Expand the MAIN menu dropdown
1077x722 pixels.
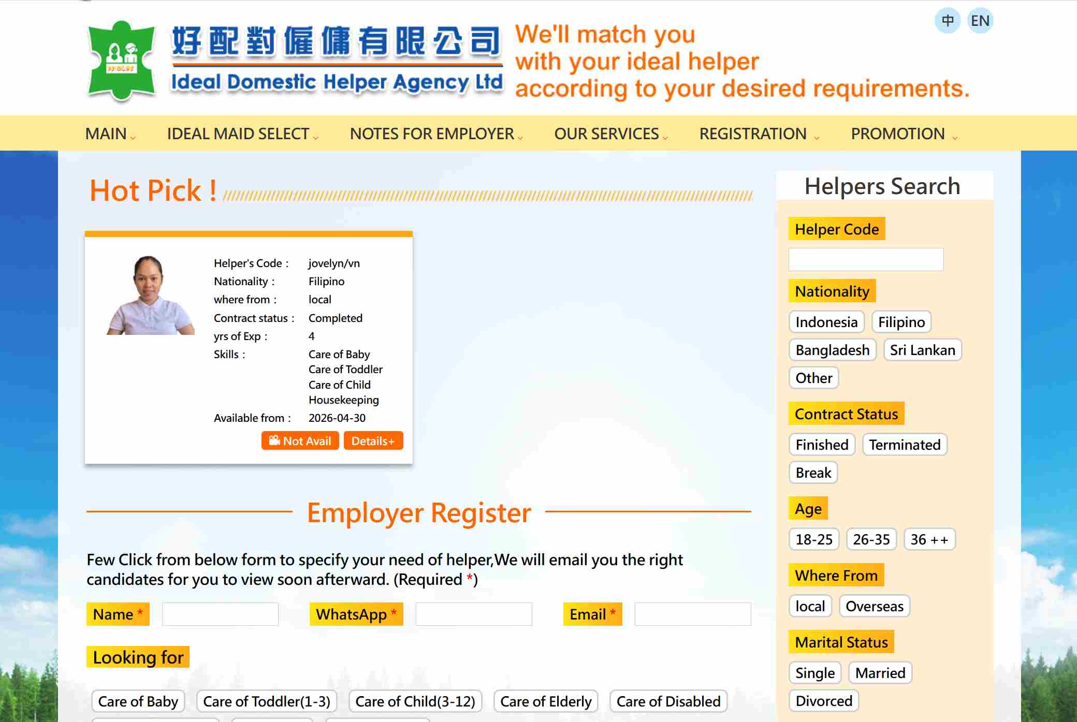tap(110, 134)
